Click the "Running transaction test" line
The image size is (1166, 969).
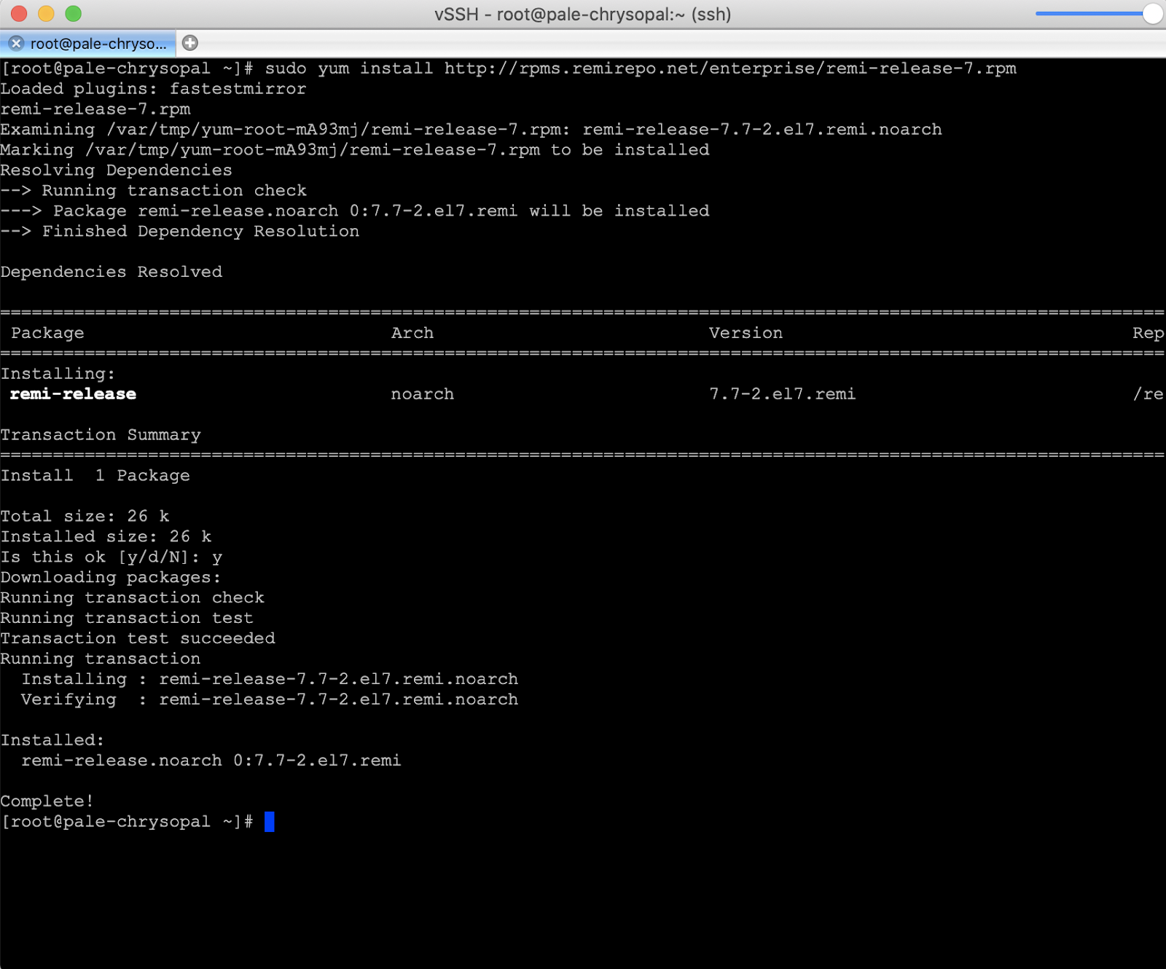click(x=127, y=619)
